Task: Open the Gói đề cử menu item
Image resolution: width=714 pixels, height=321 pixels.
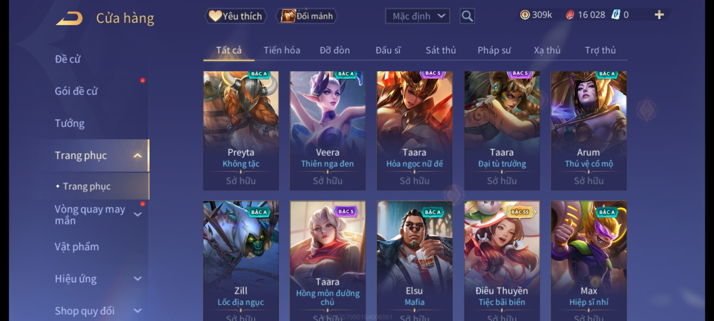Action: [x=76, y=91]
